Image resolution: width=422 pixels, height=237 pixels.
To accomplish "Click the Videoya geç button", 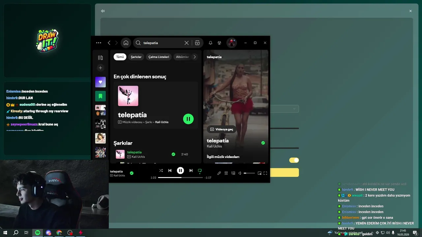I will point(222,129).
